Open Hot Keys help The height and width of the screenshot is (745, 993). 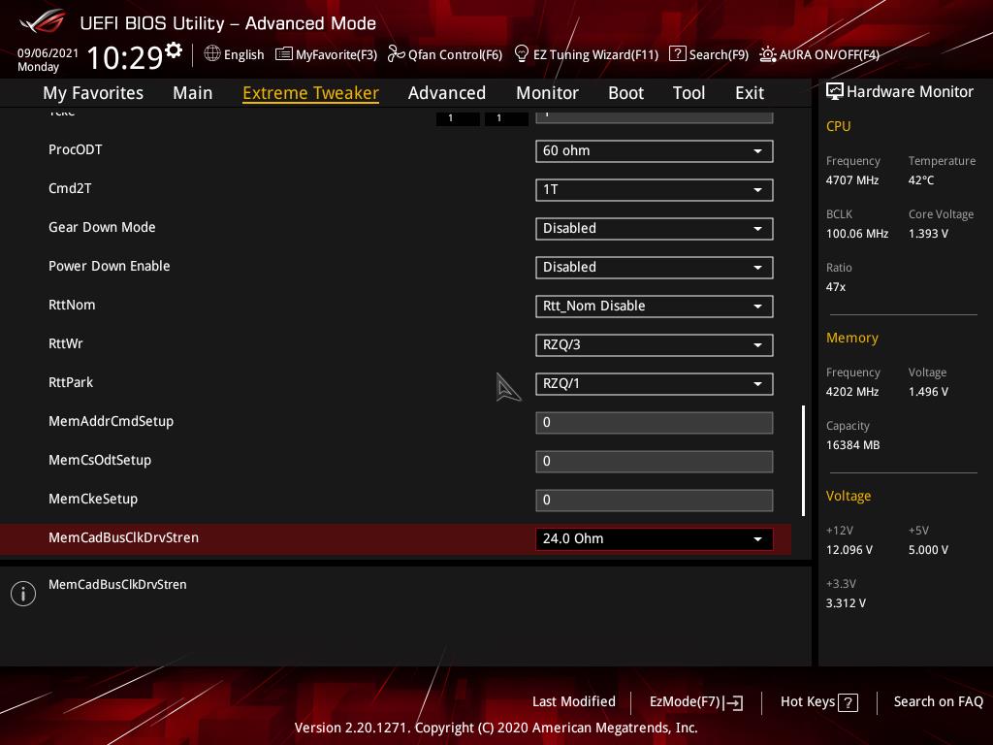808,701
